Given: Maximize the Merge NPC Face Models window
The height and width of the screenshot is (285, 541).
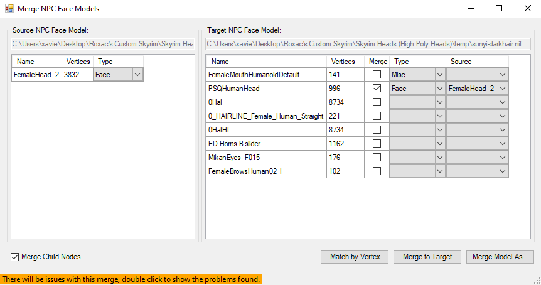Looking at the screenshot, I should 499,8.
